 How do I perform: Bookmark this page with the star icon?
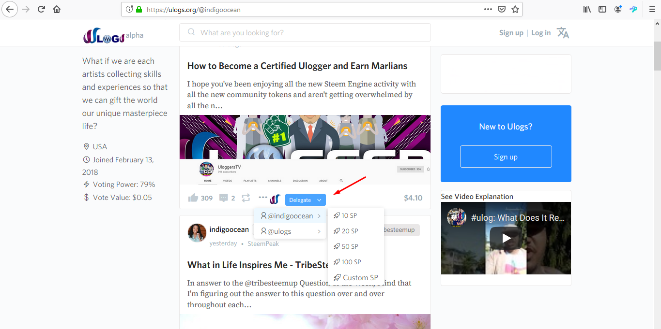tap(515, 9)
